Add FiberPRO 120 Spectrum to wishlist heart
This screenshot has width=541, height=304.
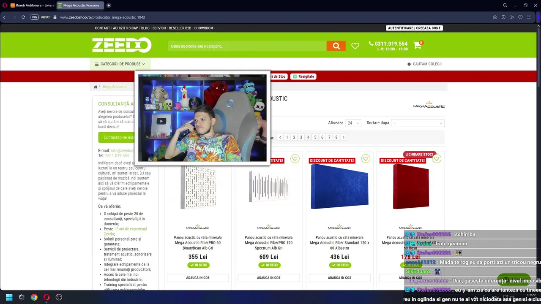(x=295, y=159)
